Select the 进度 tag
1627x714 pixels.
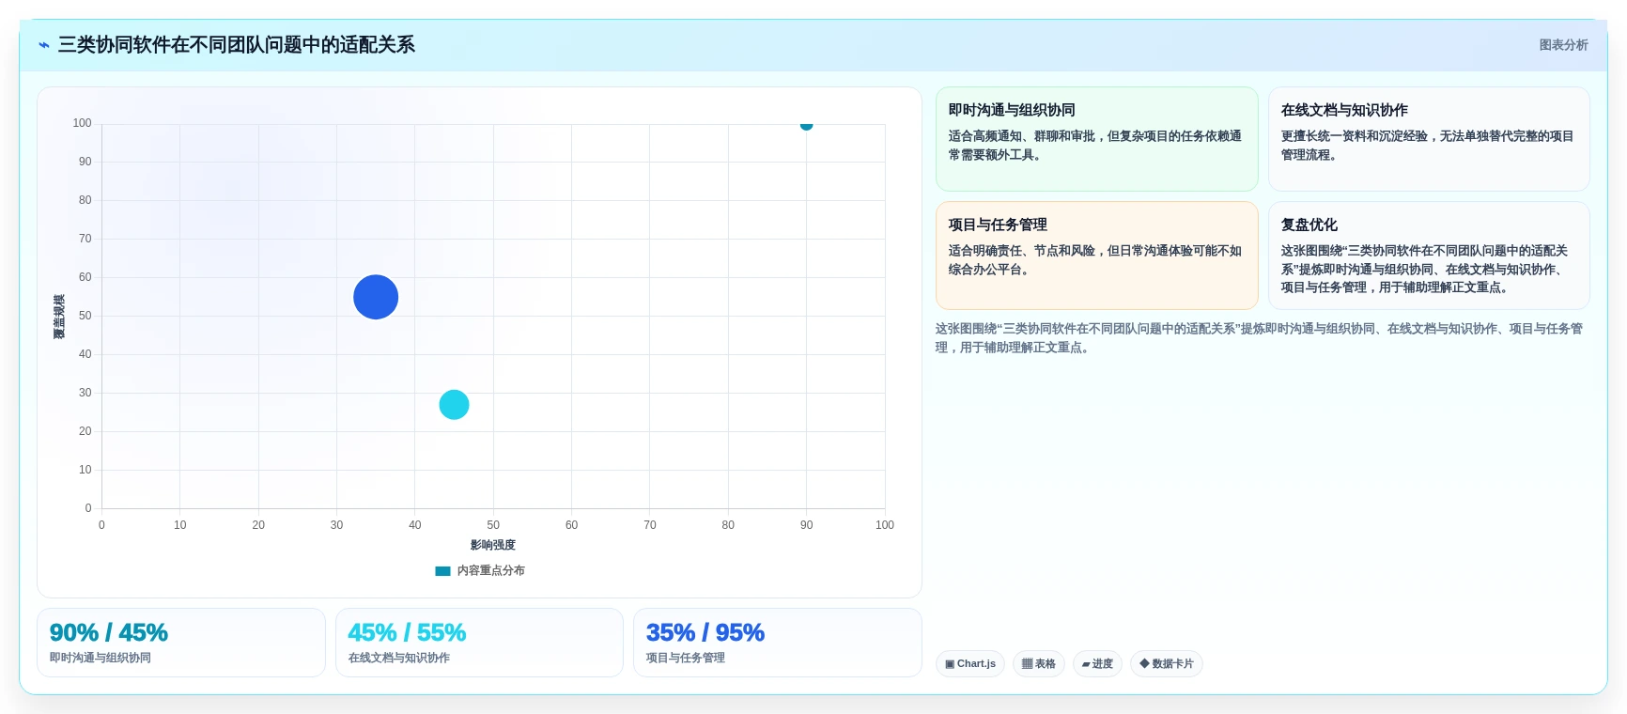point(1097,664)
